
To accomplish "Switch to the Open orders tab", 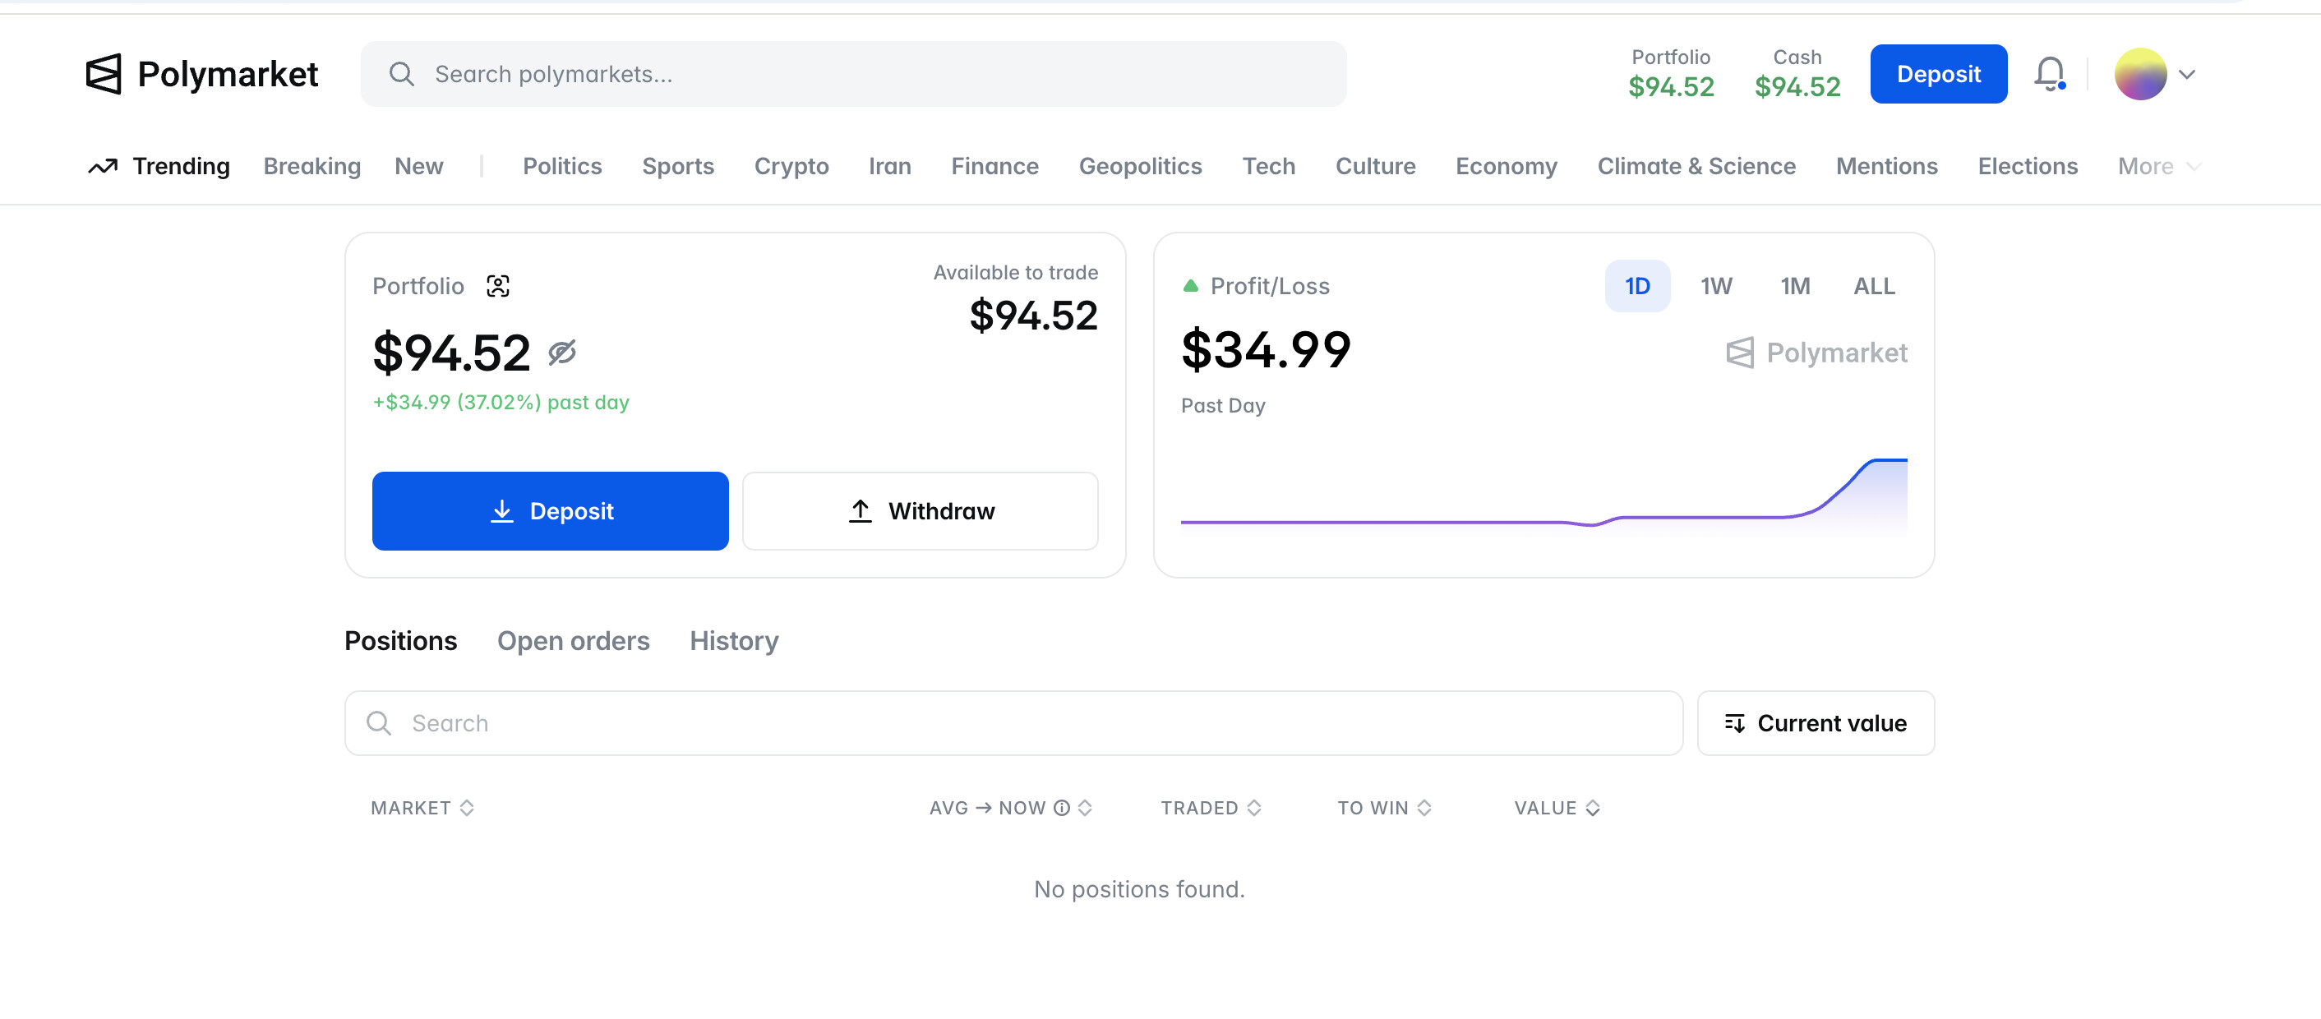I will pos(573,641).
